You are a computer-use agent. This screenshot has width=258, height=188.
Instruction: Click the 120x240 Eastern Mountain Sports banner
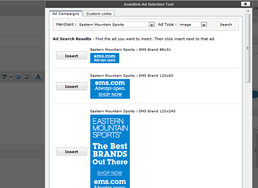coord(110,152)
